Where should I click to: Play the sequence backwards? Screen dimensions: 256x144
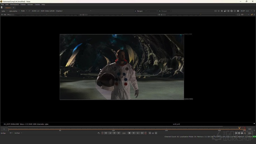click(119, 133)
